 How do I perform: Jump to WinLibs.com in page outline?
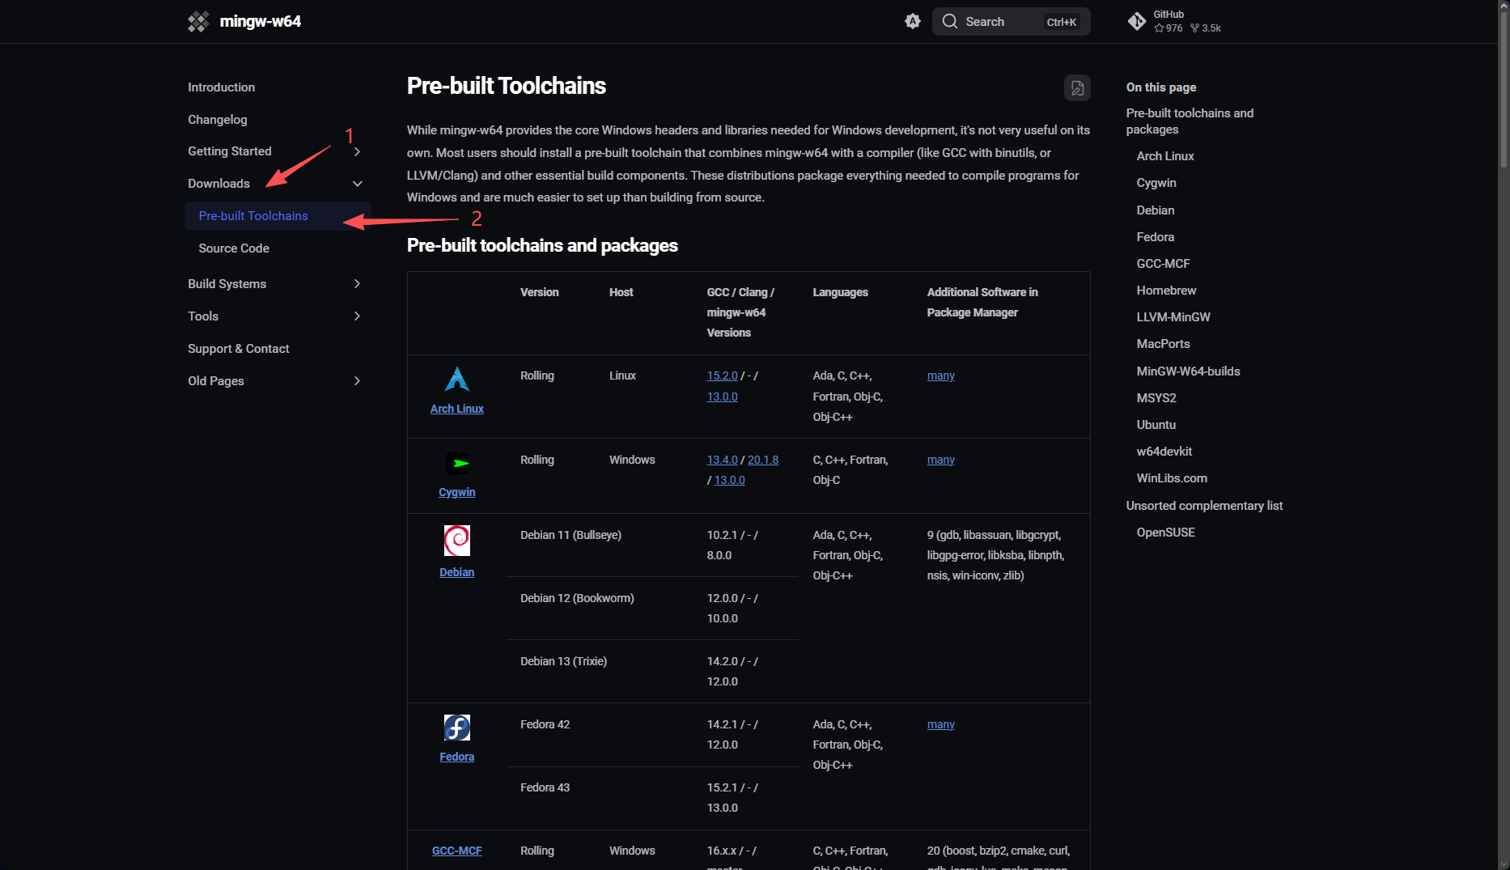pos(1172,478)
